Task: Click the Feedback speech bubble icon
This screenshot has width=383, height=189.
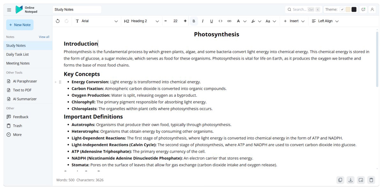Action: 9,117
